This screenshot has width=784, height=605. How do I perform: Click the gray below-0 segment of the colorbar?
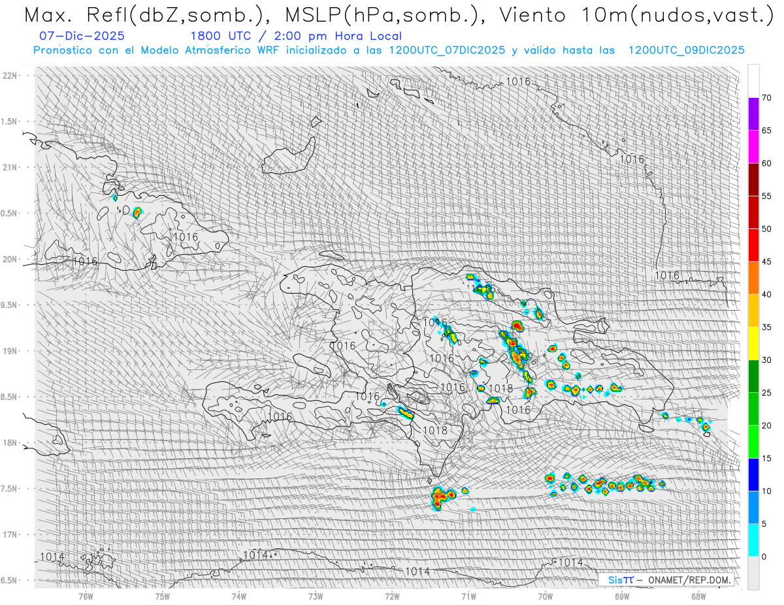pos(753,572)
